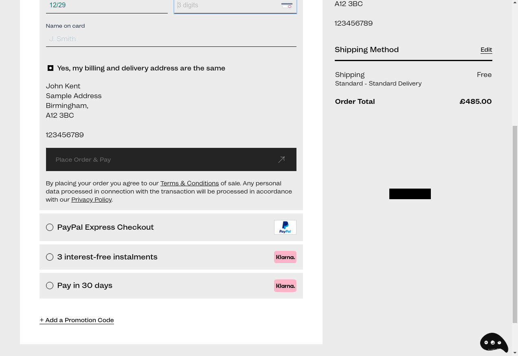Click the Klarna logo beside Pay in 30 days
This screenshot has height=356, width=518.
point(285,286)
